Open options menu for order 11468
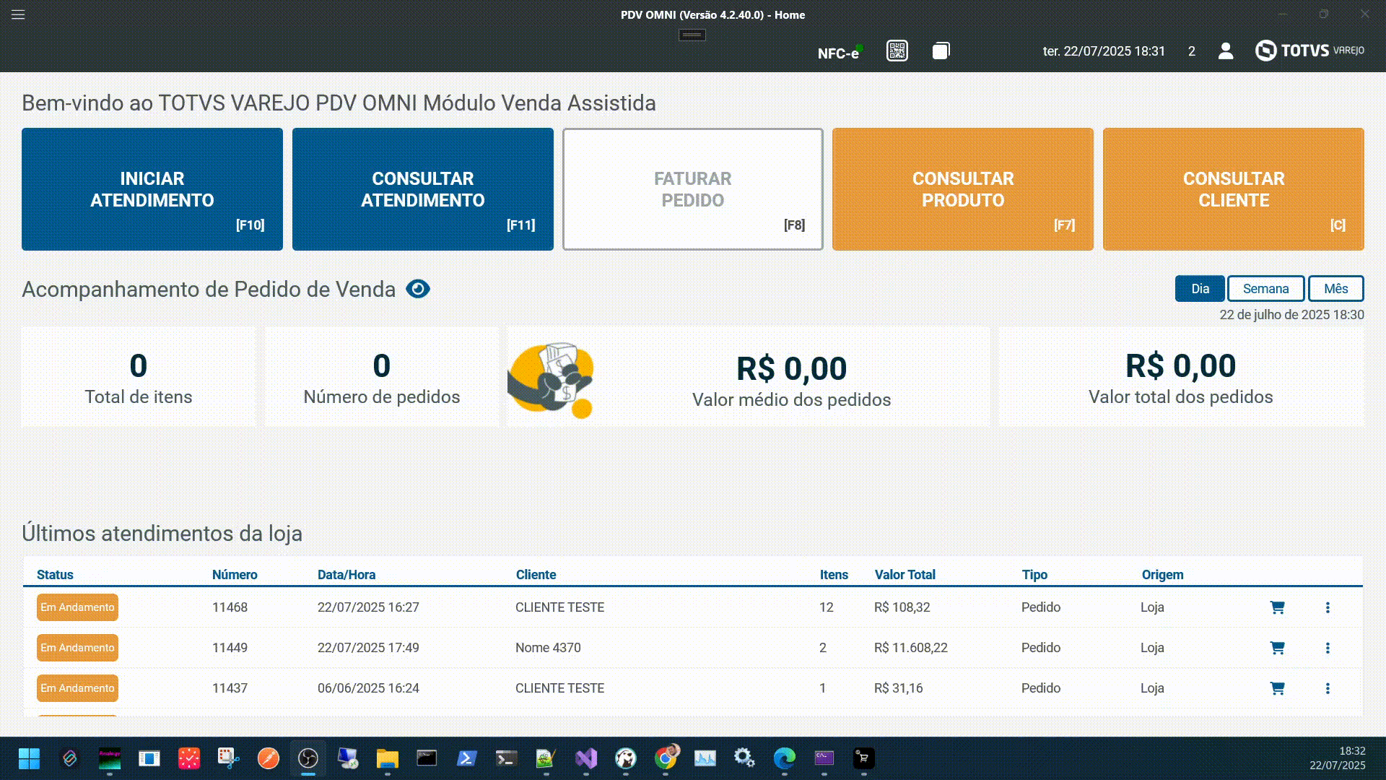 coord(1327,607)
